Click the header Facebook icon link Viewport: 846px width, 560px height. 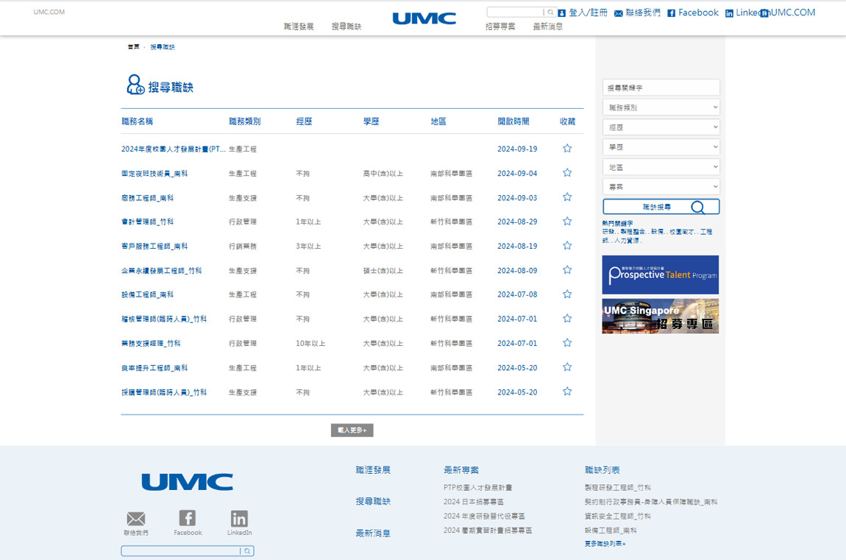tap(671, 13)
